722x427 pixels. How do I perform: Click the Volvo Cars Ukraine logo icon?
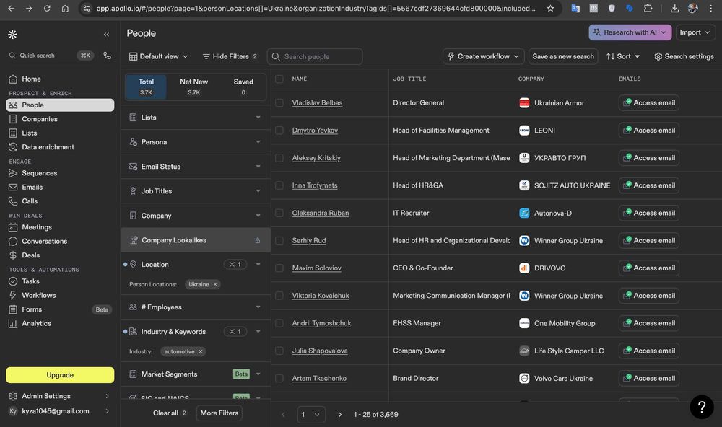(524, 378)
